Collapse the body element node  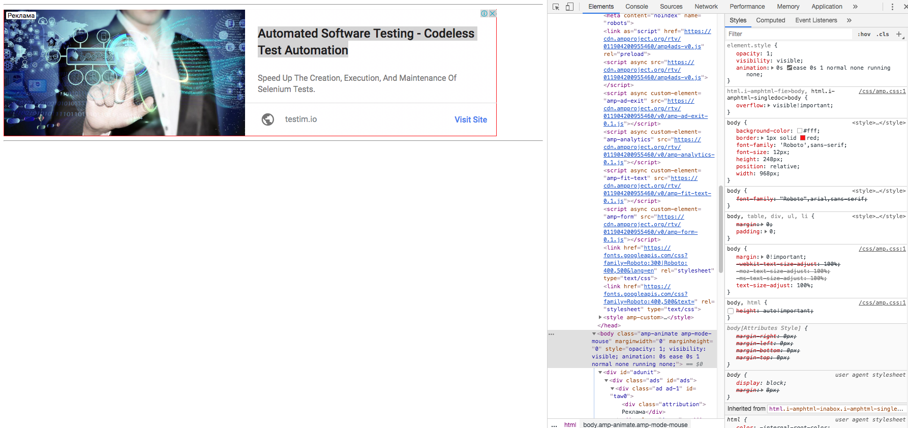coord(594,334)
